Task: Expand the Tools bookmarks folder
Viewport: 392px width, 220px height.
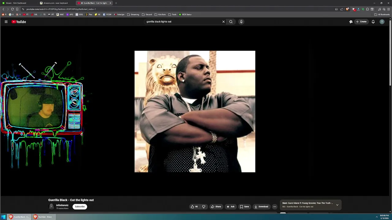Action: 172,14
